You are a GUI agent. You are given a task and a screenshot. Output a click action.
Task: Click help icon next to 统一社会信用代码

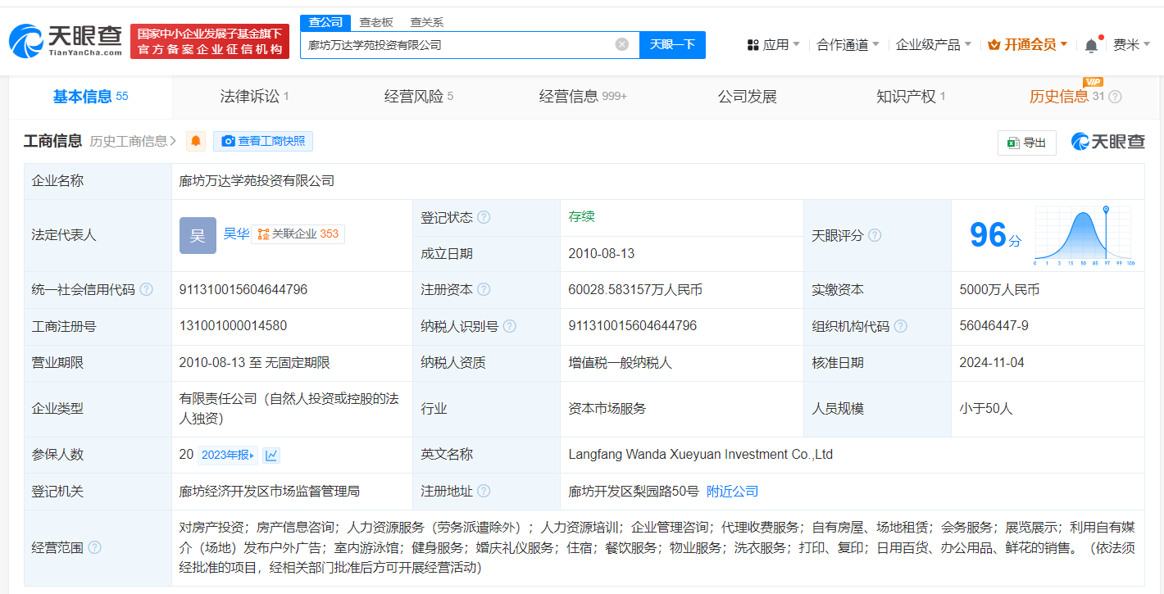tap(146, 290)
